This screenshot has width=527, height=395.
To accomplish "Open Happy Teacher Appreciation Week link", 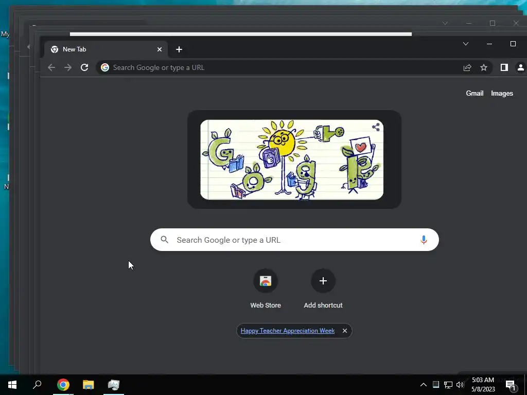I will click(x=287, y=331).
